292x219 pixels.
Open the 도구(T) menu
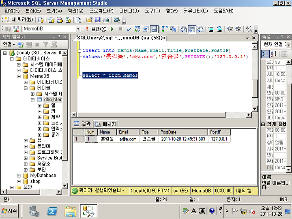[x=152, y=11]
